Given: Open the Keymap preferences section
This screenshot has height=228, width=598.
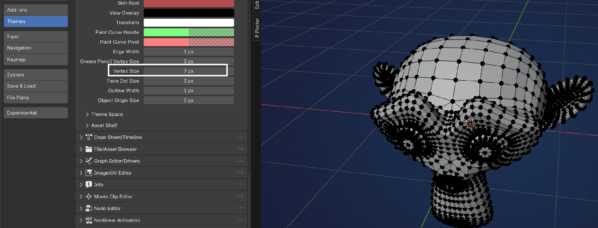Looking at the screenshot, I should click(x=36, y=60).
